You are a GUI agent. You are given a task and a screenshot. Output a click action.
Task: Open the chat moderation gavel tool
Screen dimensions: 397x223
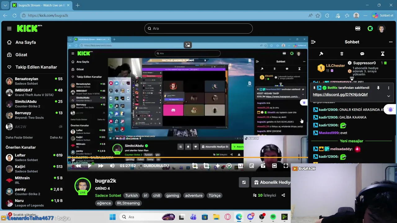click(x=321, y=54)
